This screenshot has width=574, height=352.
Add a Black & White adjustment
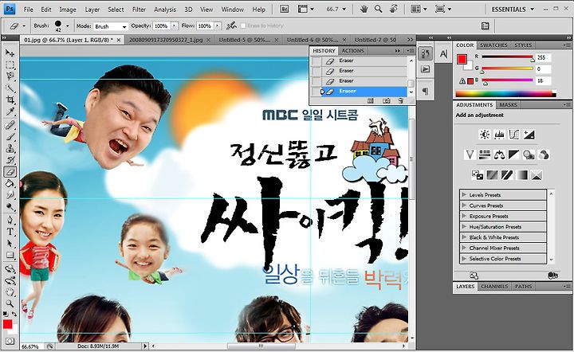pyautogui.click(x=514, y=154)
